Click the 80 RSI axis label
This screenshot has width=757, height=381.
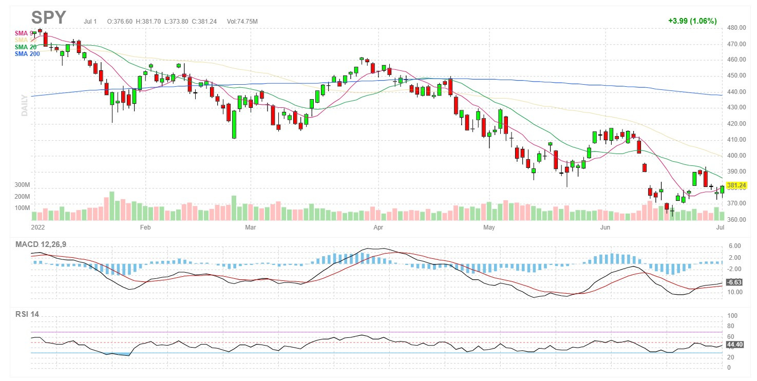point(731,326)
